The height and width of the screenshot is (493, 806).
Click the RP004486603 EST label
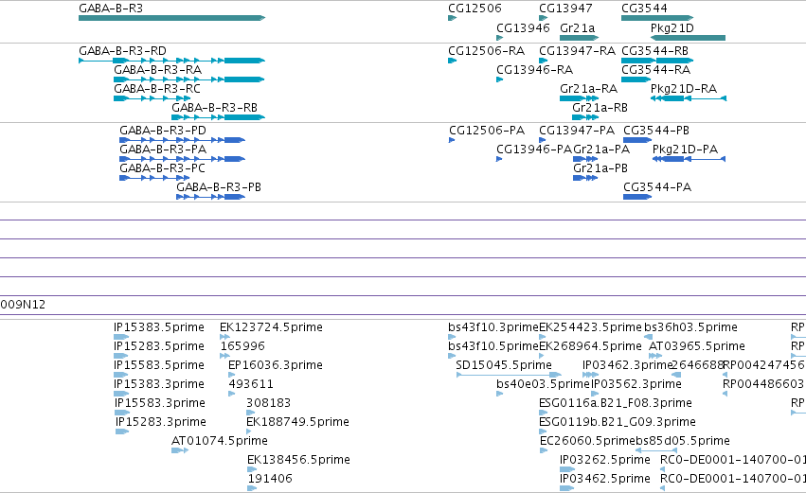(762, 384)
